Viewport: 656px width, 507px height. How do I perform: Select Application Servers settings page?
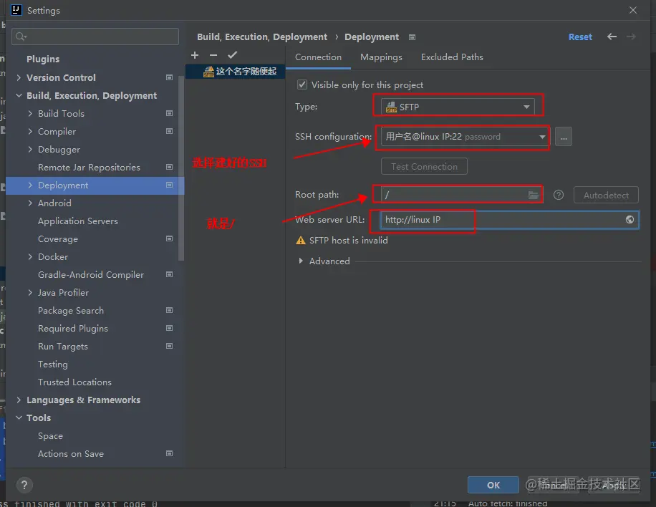point(78,221)
